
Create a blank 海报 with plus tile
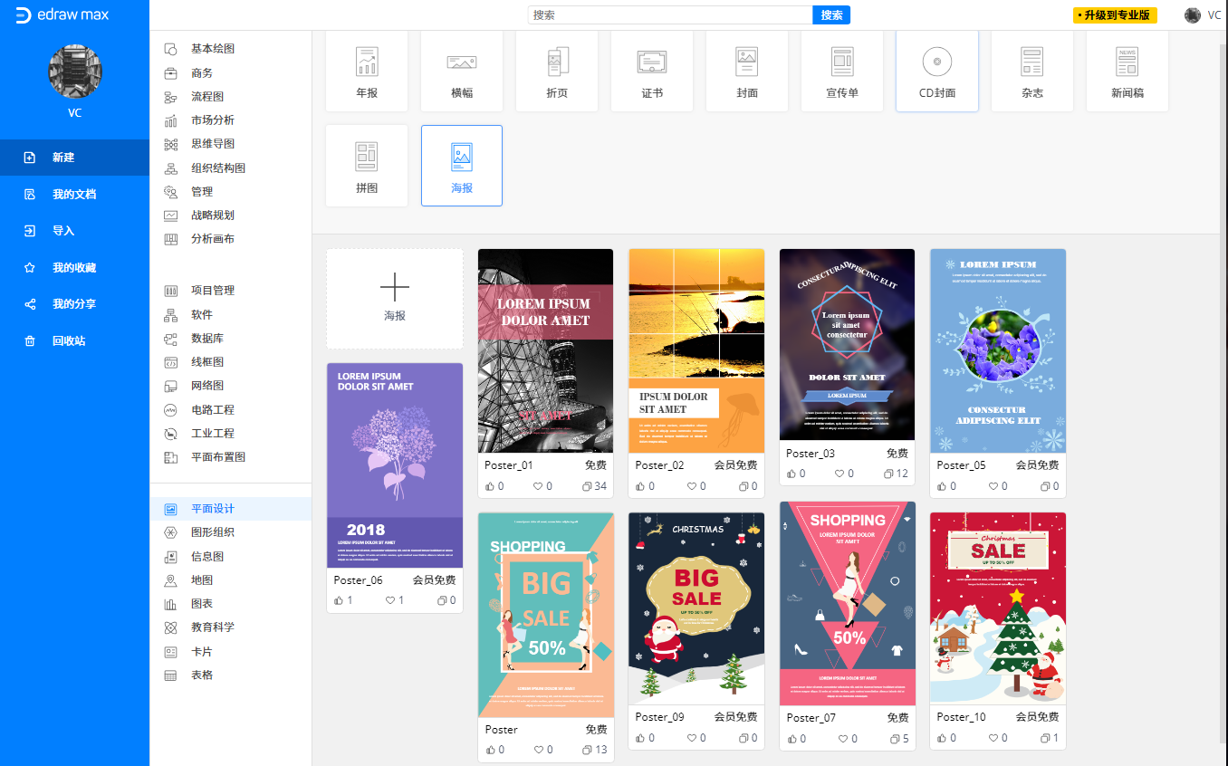point(395,299)
